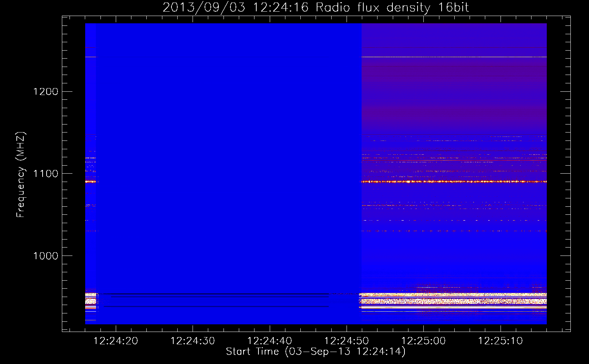Click the 'Frequency (MHZ)' axis title
589x364 pixels.
21,175
